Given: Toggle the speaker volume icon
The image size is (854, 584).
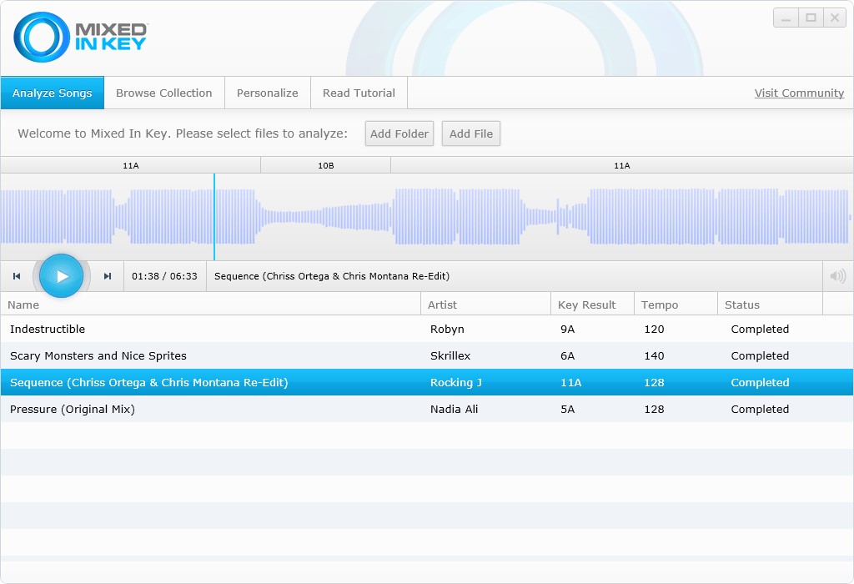Looking at the screenshot, I should (x=837, y=276).
